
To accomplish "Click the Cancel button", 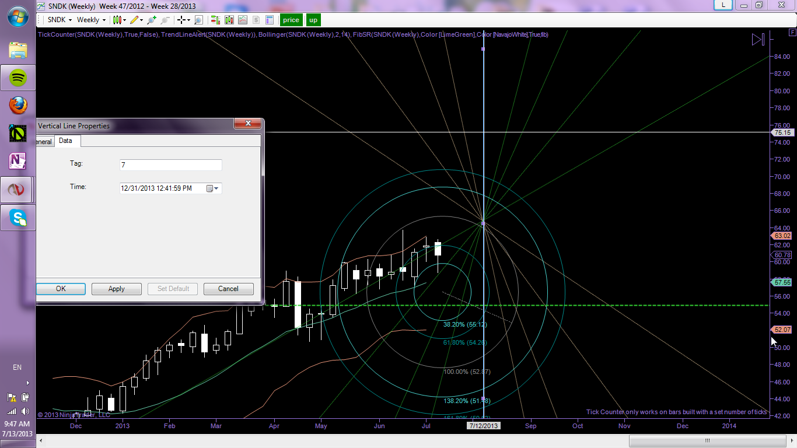I will [228, 289].
